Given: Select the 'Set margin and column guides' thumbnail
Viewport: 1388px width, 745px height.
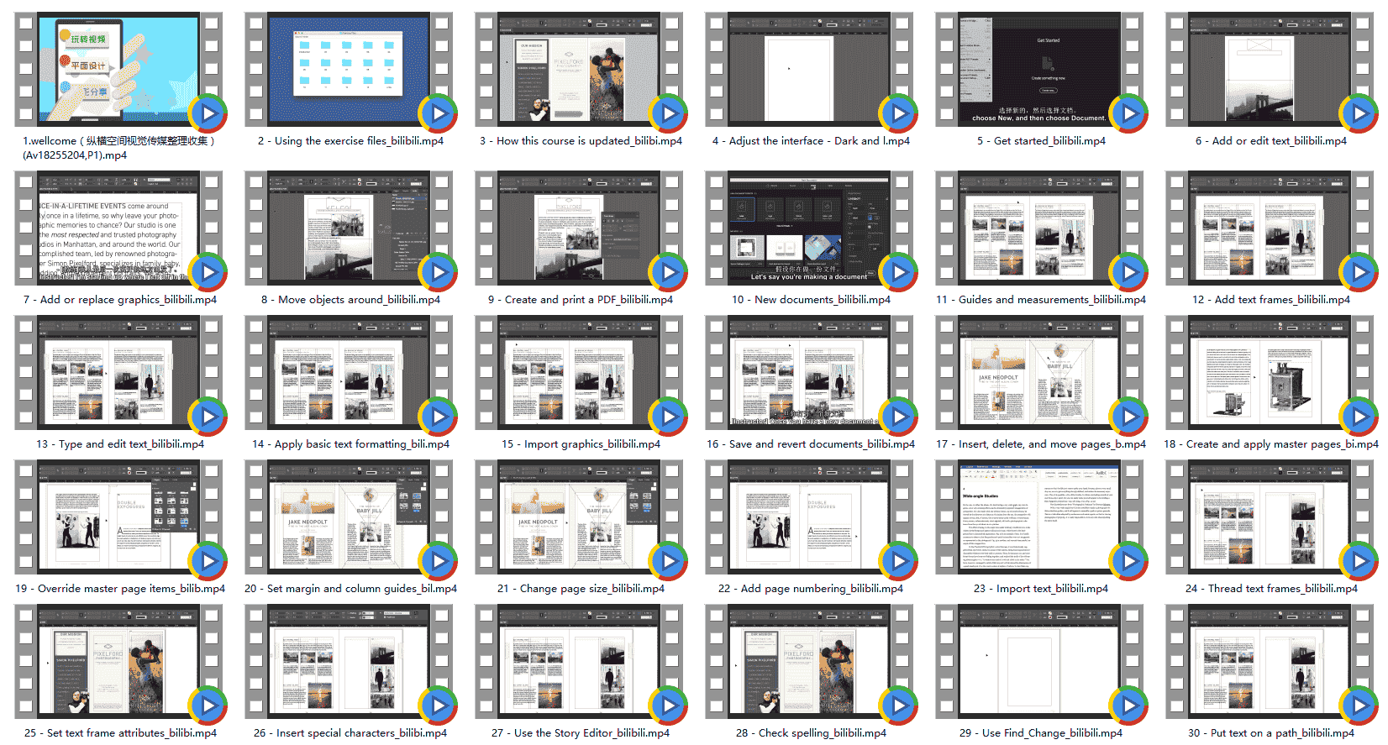Looking at the screenshot, I should pyautogui.click(x=349, y=517).
